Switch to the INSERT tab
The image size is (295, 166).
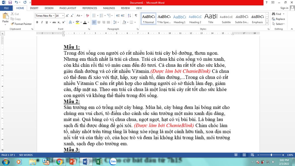(34, 8)
